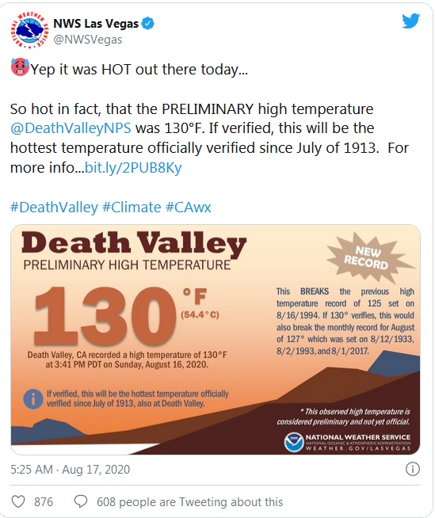This screenshot has width=435, height=518.
Task: Open the #Climate hashtag
Action: 132,208
